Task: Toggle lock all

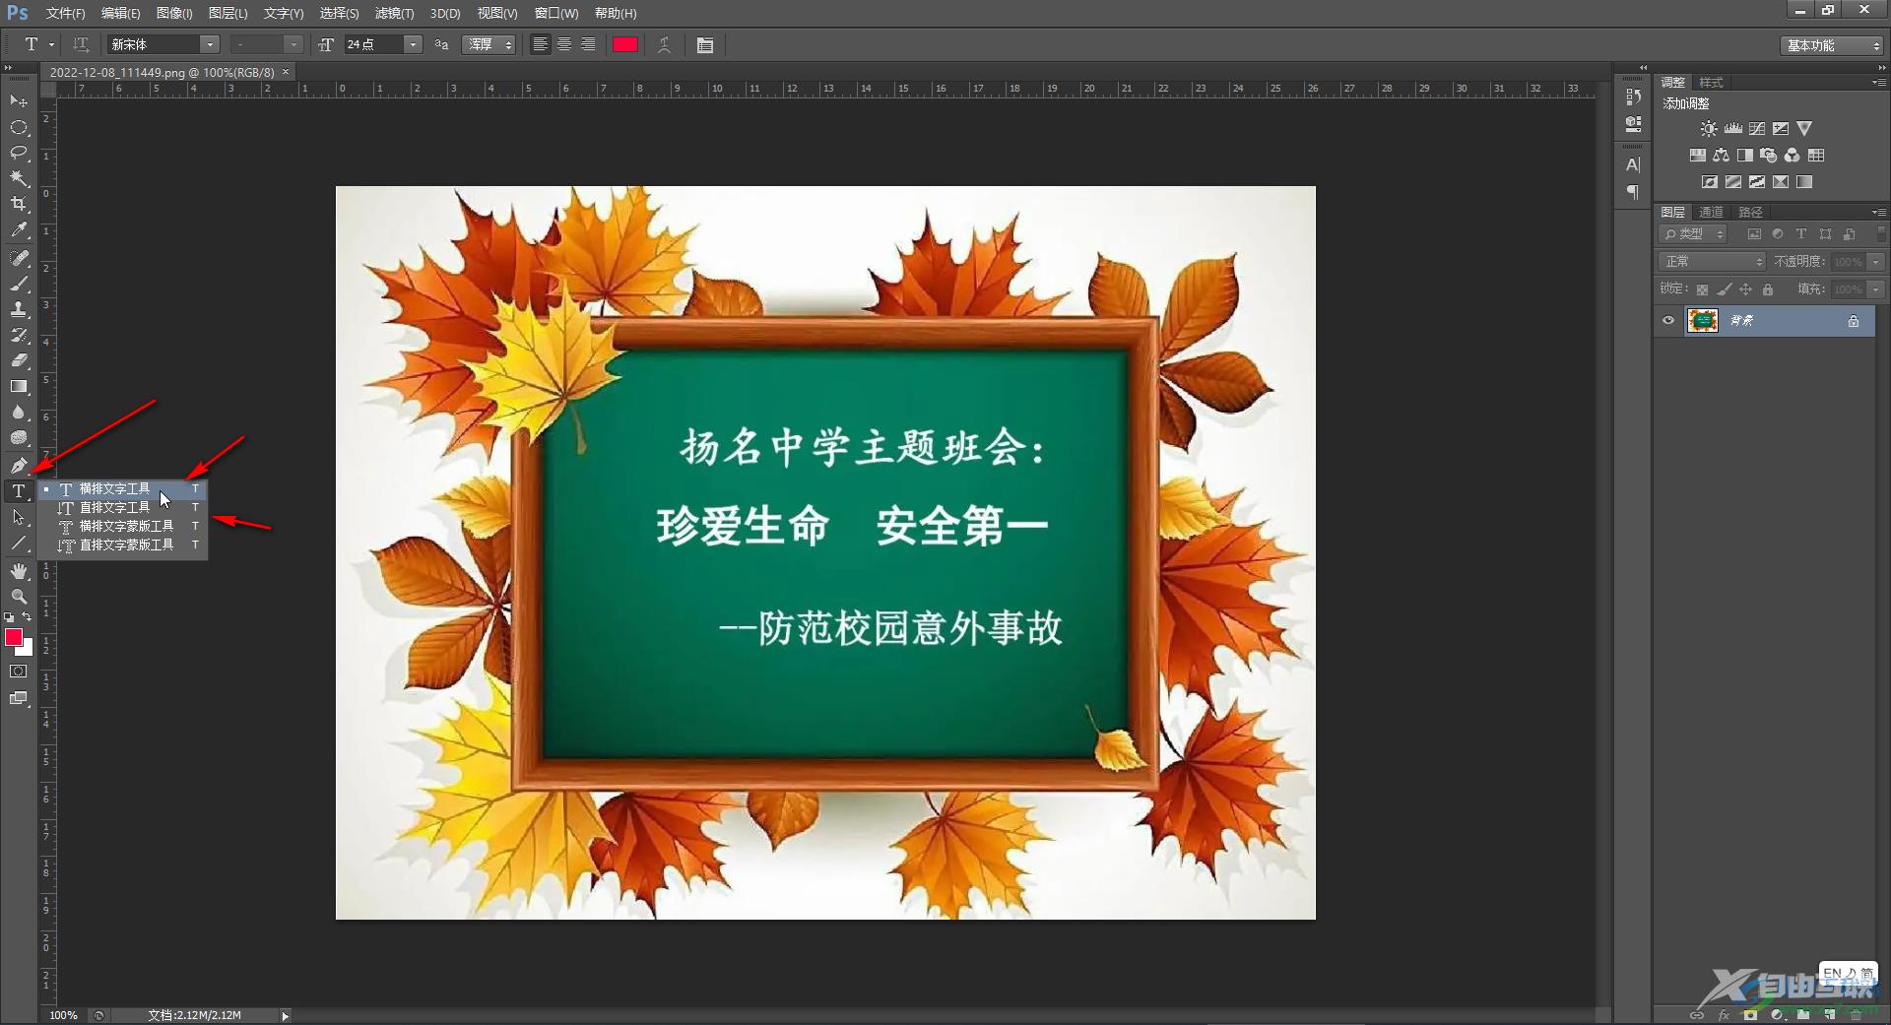Action: 1768,289
